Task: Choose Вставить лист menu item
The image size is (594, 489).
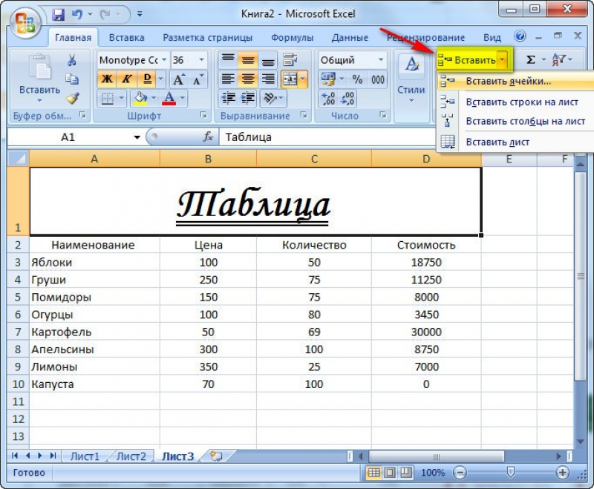Action: pyautogui.click(x=515, y=142)
